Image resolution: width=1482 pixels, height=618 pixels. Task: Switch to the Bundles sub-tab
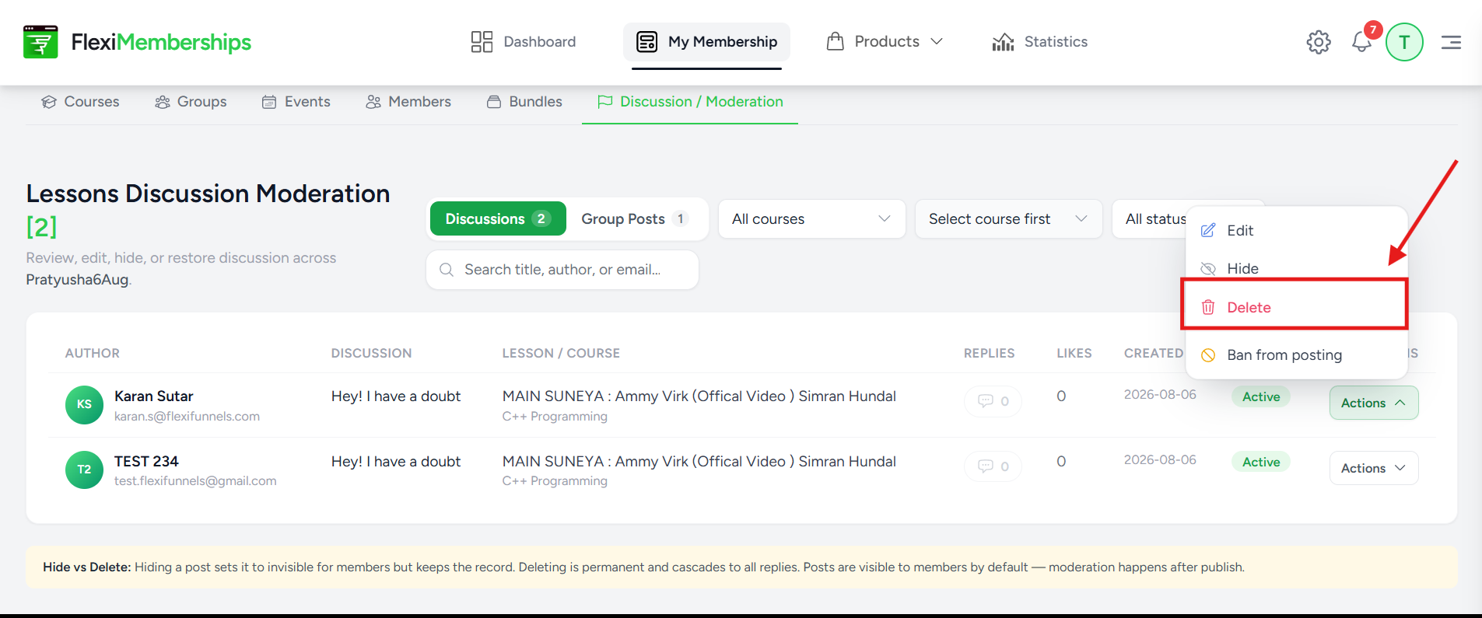point(524,102)
